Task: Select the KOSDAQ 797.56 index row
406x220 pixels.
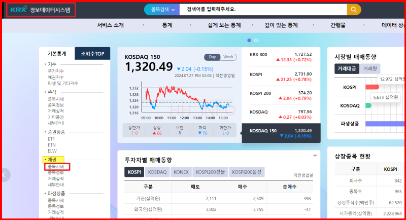Action: 281,114
